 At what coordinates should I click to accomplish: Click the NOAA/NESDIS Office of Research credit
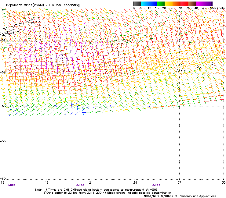[x=180, y=196]
